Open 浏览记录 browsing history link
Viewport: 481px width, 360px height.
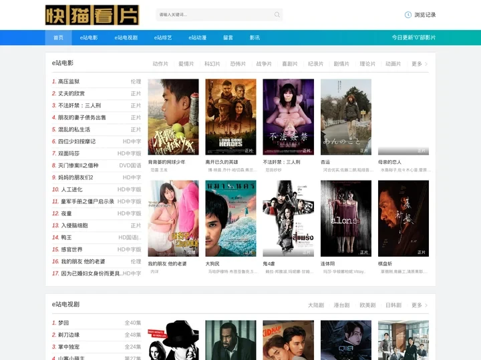coord(425,15)
